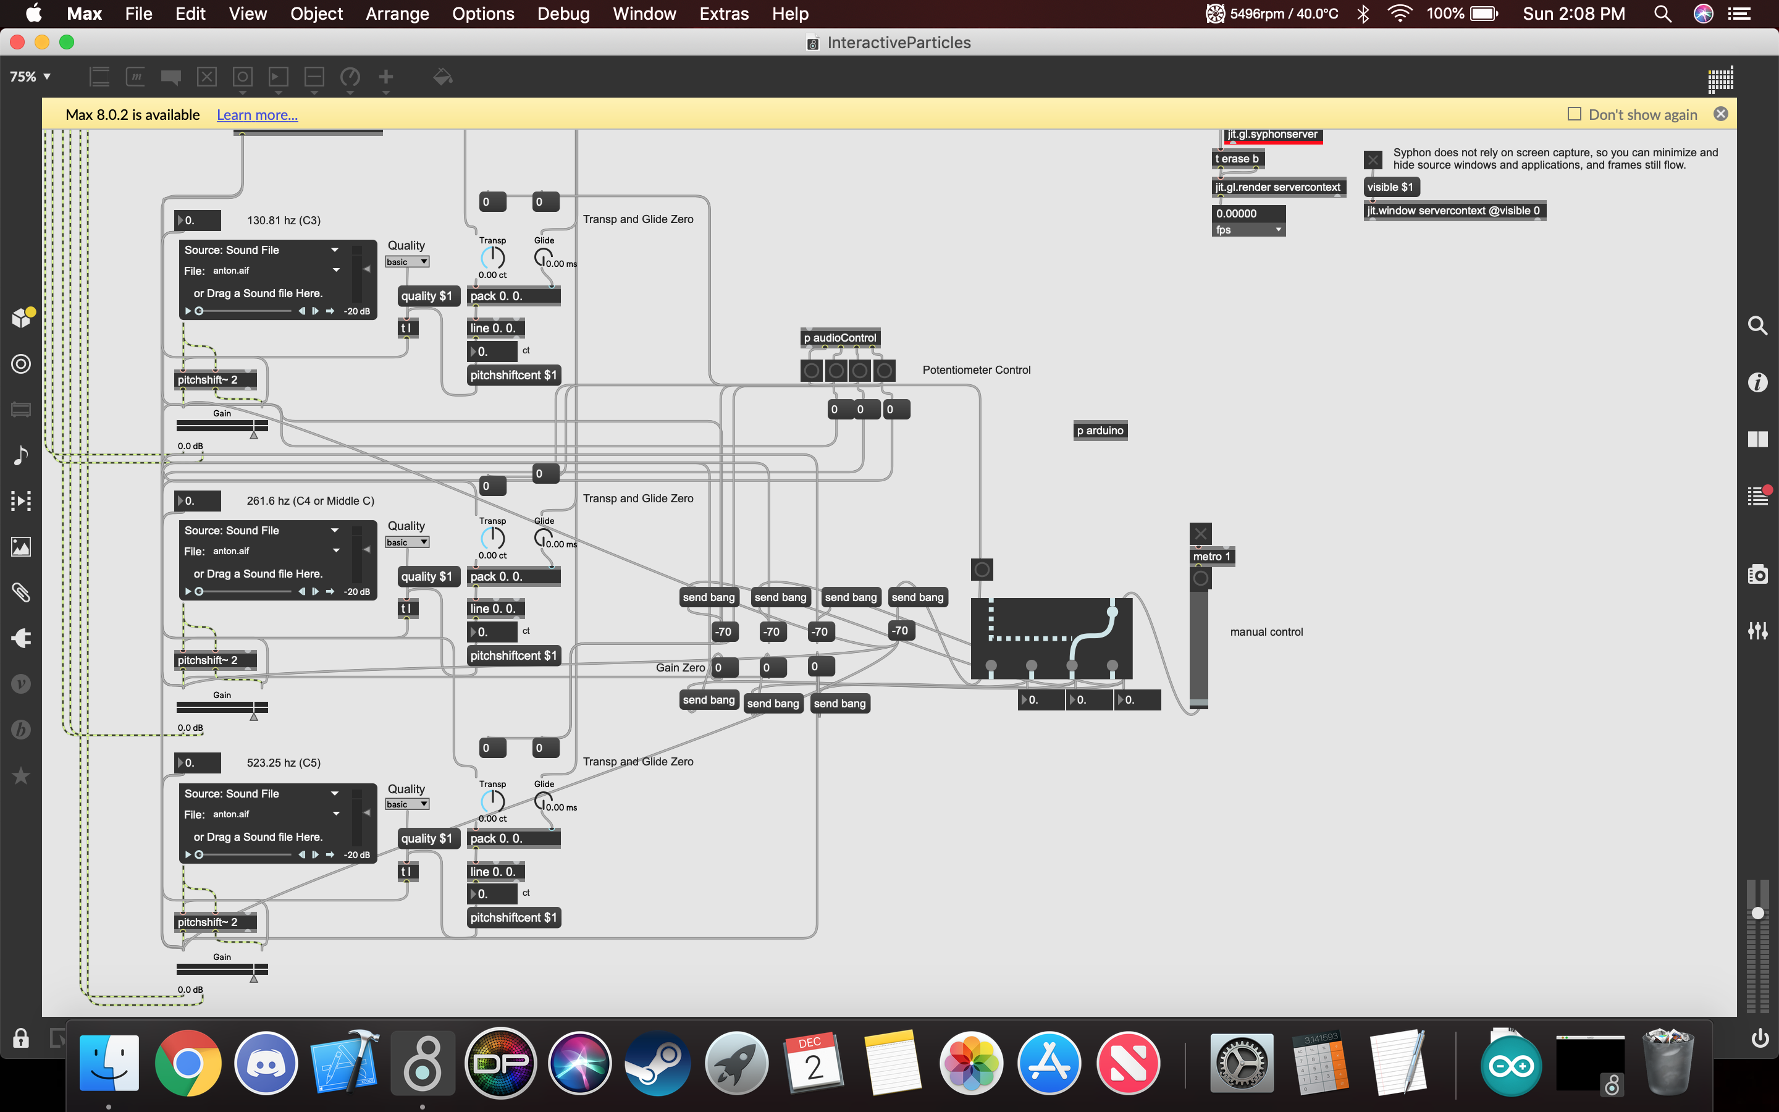Search objects with right sidebar magnifier

click(1757, 325)
